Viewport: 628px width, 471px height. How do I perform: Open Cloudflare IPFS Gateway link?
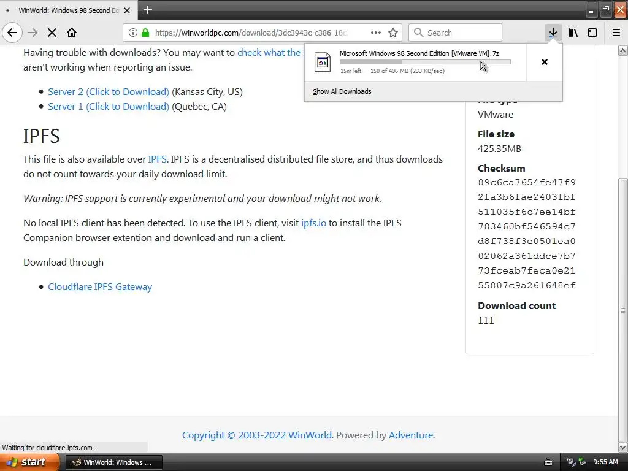pos(100,287)
